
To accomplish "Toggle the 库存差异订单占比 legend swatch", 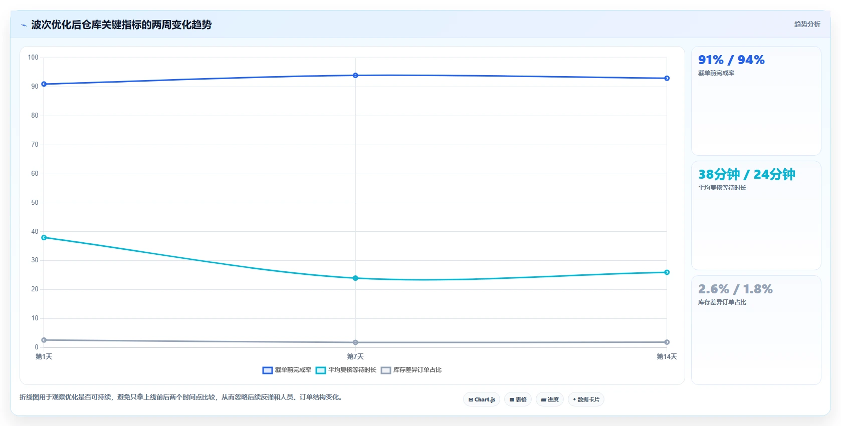I will [386, 370].
